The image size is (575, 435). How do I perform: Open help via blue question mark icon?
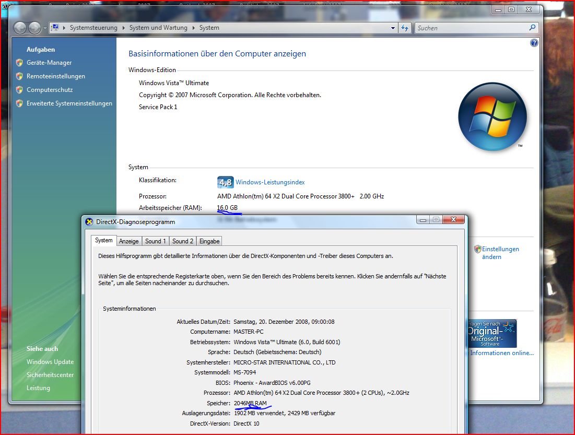[534, 43]
